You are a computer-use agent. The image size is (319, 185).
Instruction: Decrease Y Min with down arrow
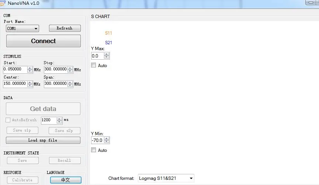107,142
